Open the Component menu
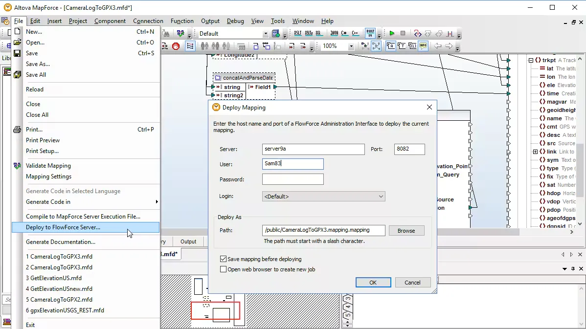 point(110,21)
